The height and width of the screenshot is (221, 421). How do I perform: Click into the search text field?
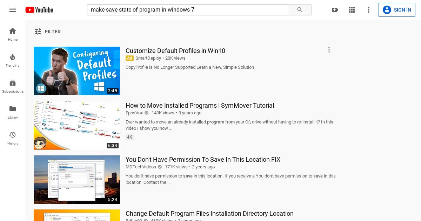188,10
